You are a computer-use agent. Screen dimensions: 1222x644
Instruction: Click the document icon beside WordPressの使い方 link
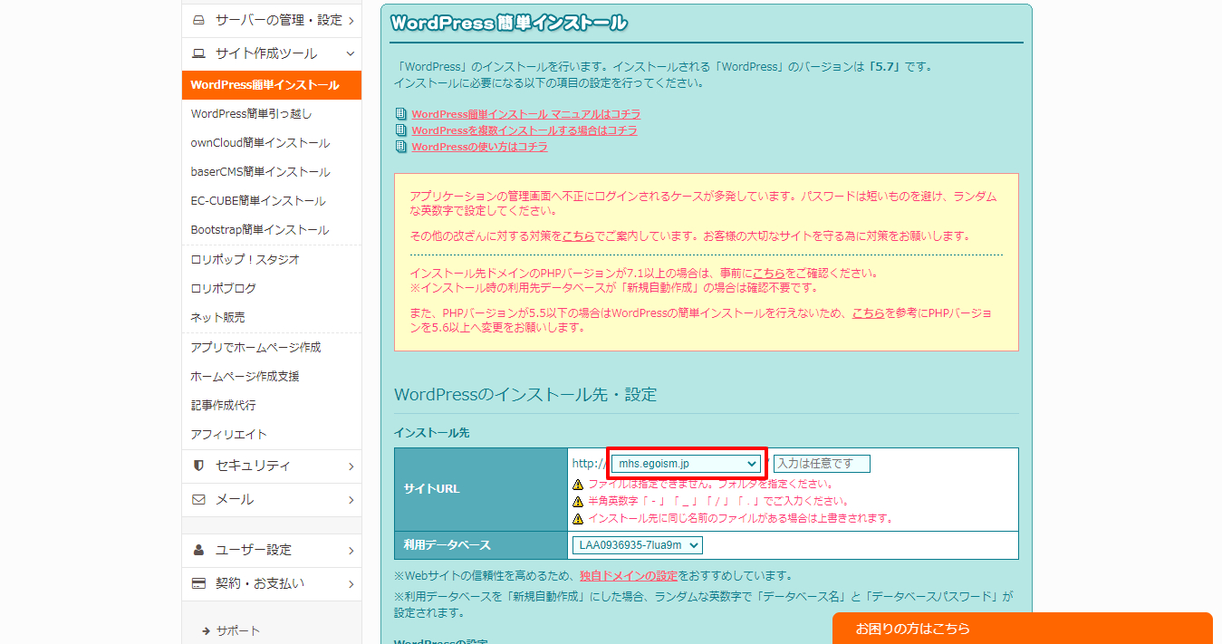[399, 146]
